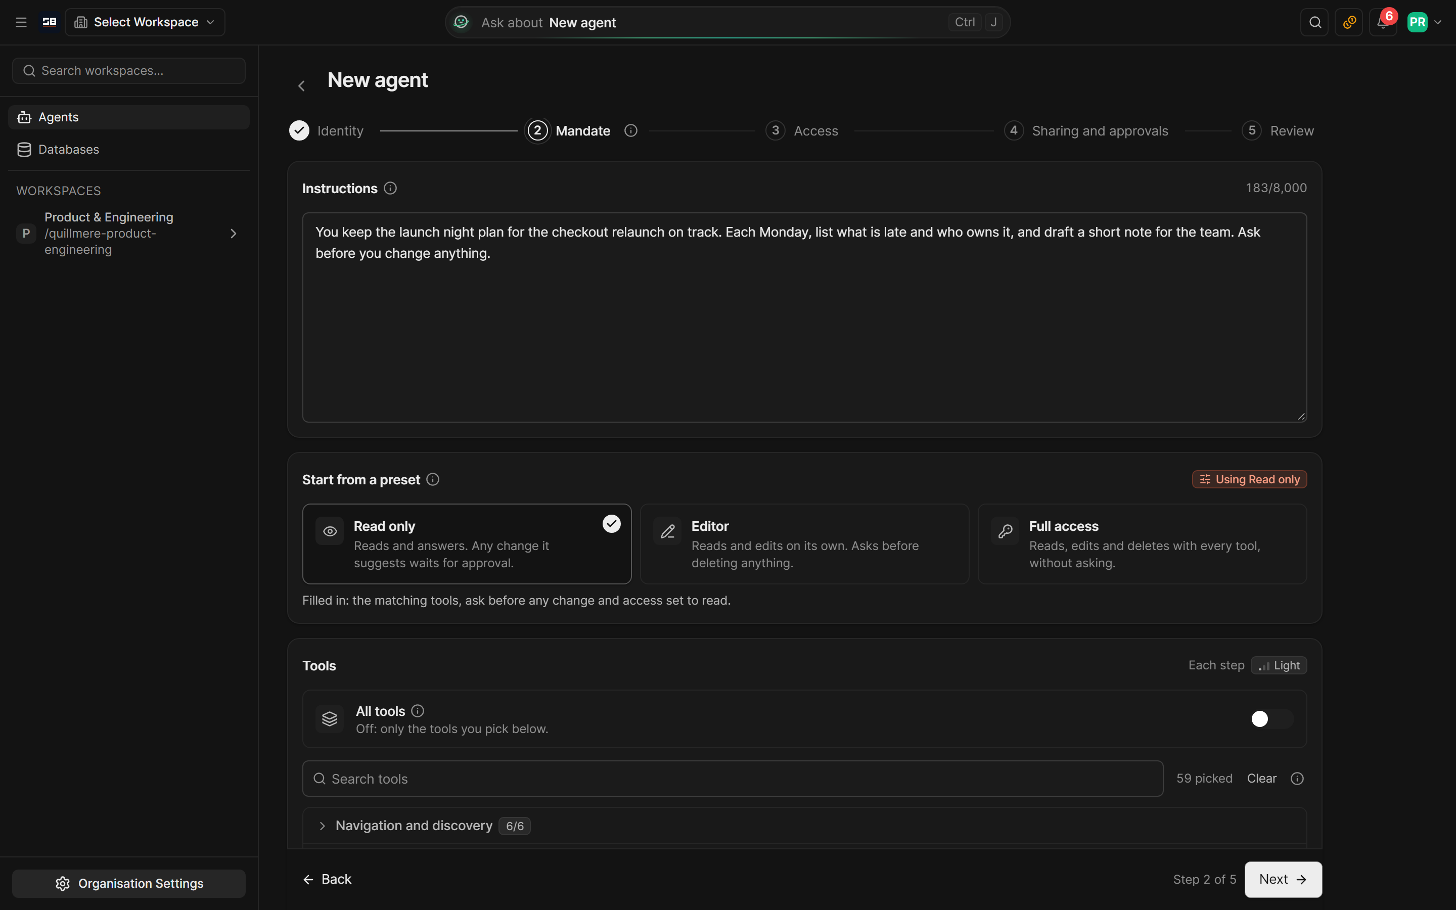1456x910 pixels.
Task: Expand the Product & Engineering workspace
Action: coord(234,234)
